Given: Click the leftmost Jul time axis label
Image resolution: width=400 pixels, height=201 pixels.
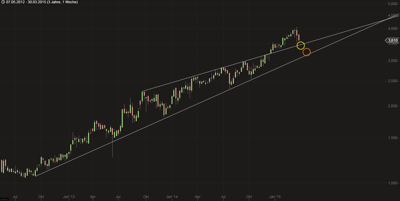Looking at the screenshot, I should coord(15,197).
